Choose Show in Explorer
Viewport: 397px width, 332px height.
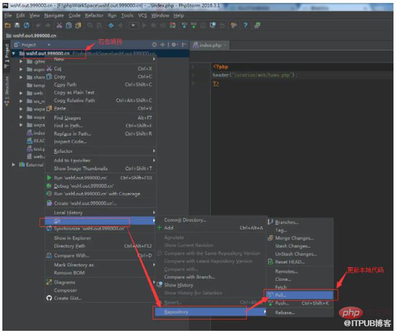coord(100,238)
